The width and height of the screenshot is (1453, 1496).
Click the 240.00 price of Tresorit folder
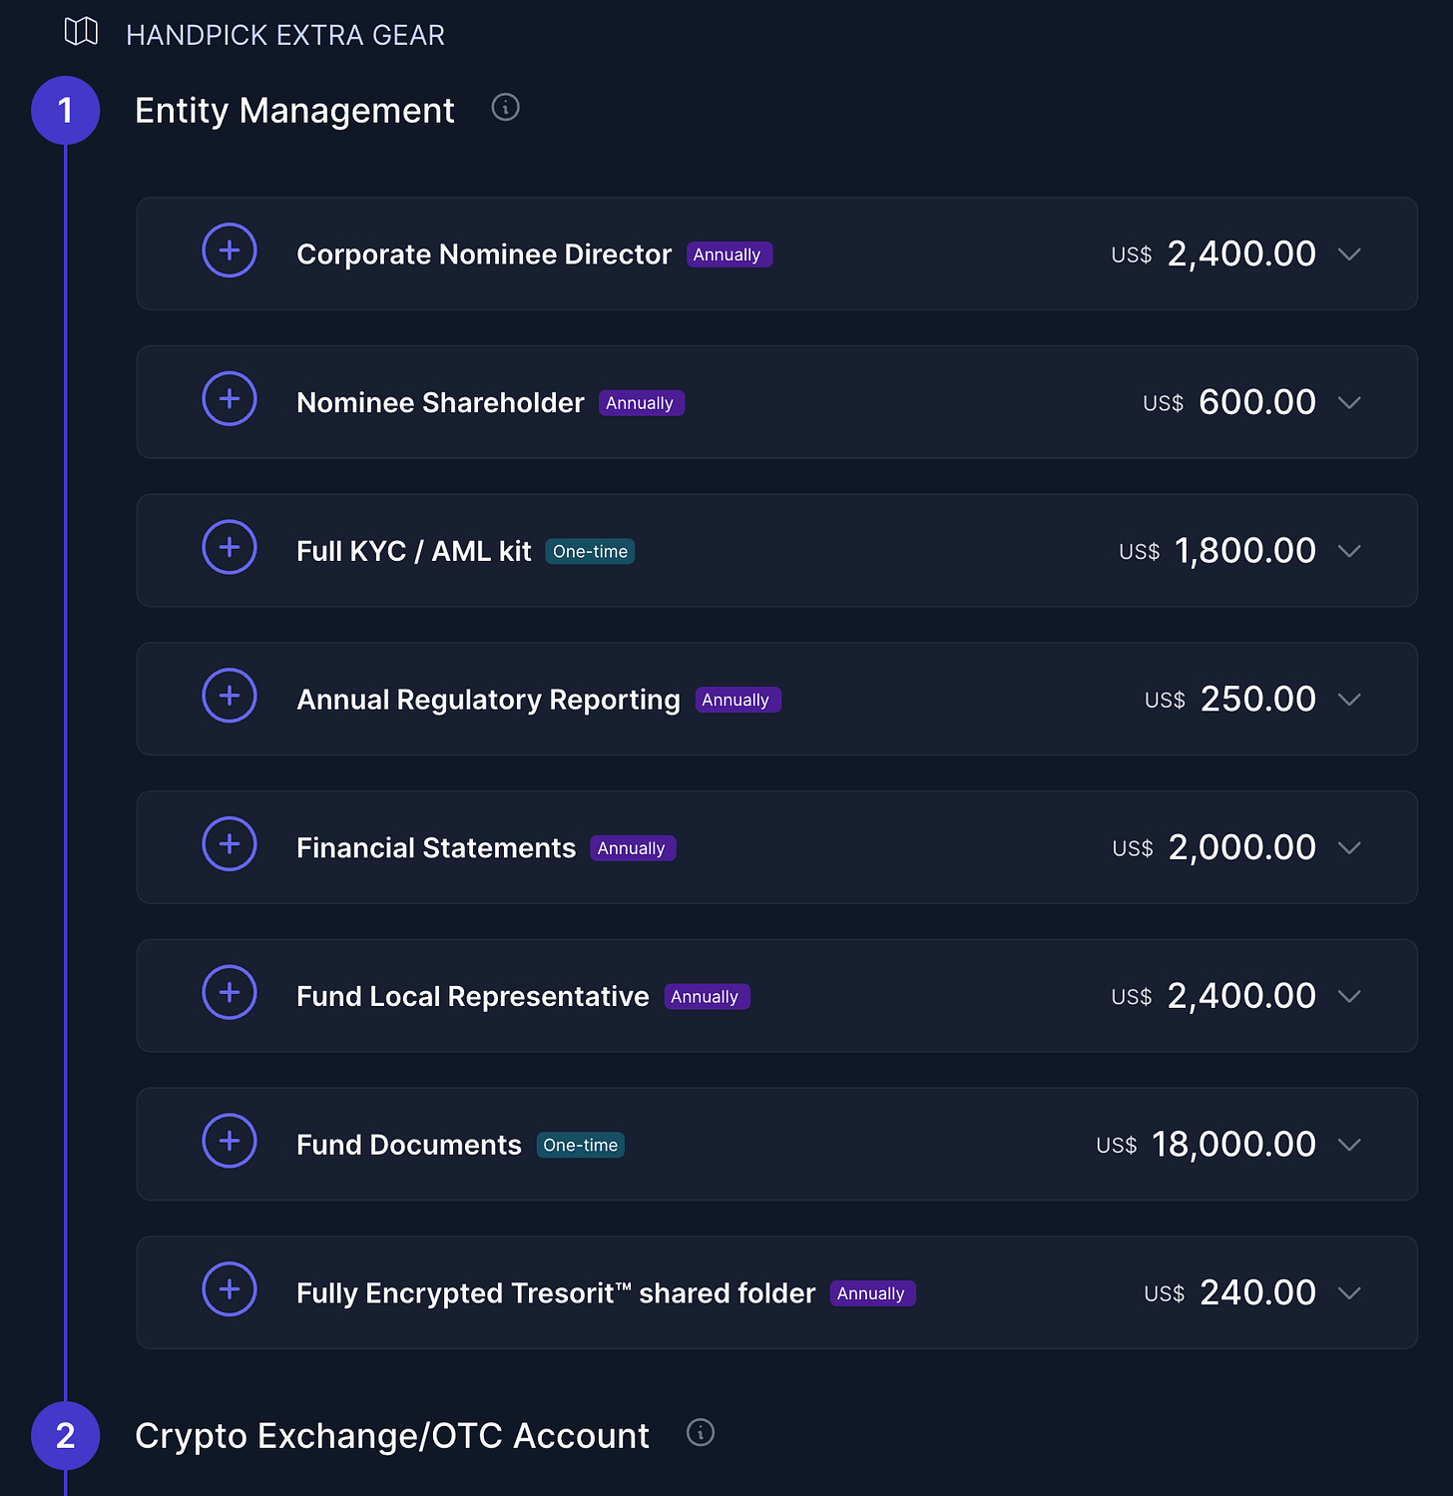coord(1258,1292)
